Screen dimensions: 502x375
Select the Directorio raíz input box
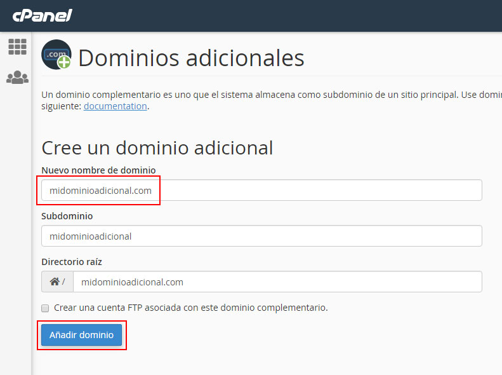click(277, 282)
